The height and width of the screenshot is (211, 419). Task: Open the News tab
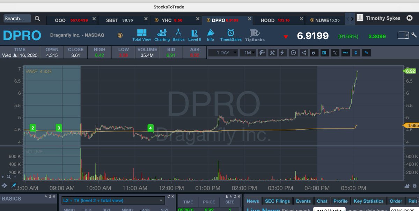click(253, 201)
